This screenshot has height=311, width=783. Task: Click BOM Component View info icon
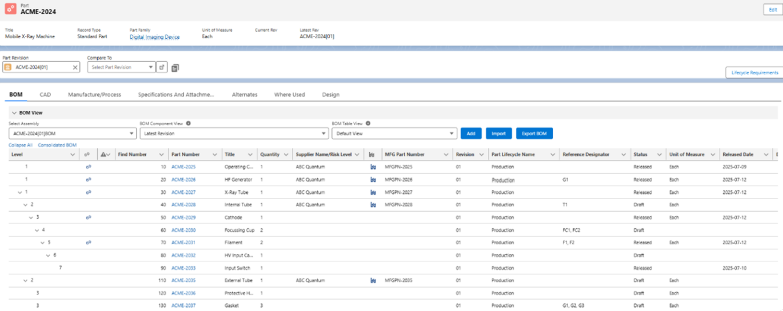(x=188, y=123)
